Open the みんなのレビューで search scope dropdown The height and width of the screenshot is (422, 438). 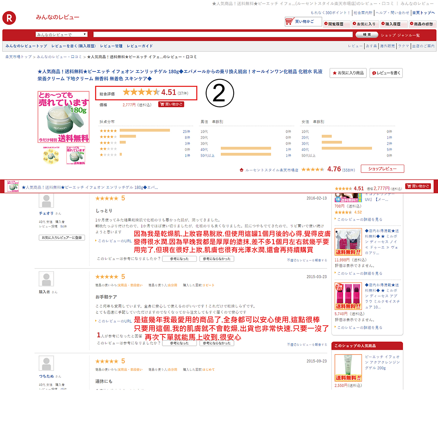pos(62,35)
